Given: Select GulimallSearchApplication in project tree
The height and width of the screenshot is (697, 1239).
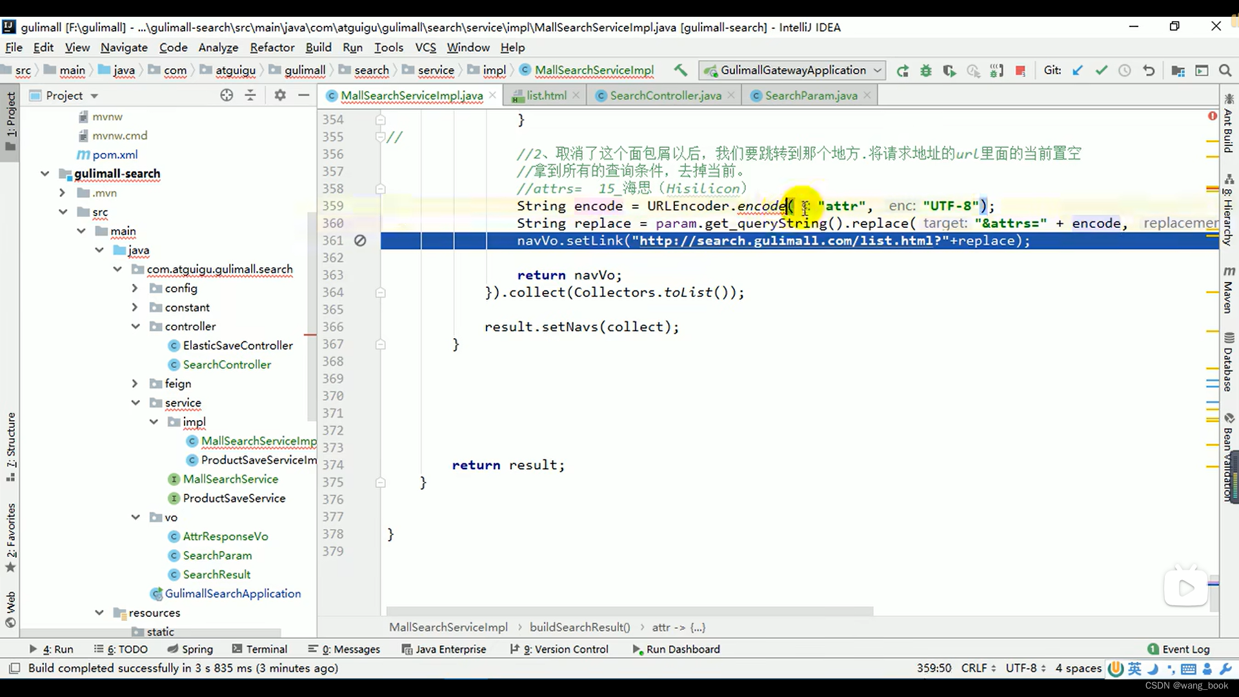Looking at the screenshot, I should (x=232, y=594).
